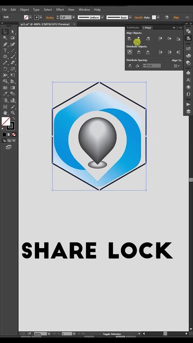The image size is (193, 343).
Task: Select the Type tool
Action: (5, 50)
